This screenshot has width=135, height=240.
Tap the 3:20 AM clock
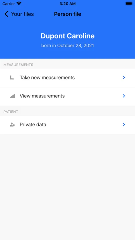point(67,4)
